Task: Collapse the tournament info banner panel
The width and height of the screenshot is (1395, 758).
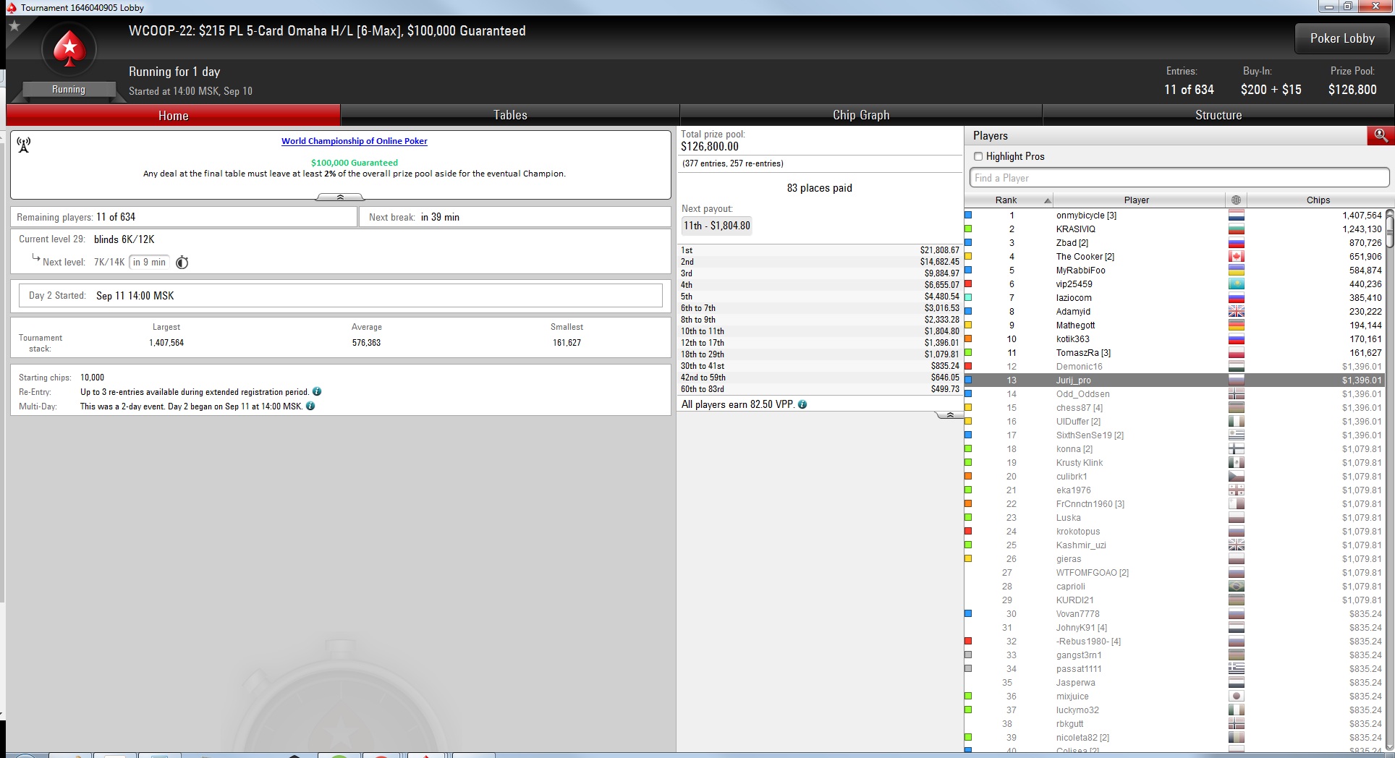Action: click(x=340, y=197)
